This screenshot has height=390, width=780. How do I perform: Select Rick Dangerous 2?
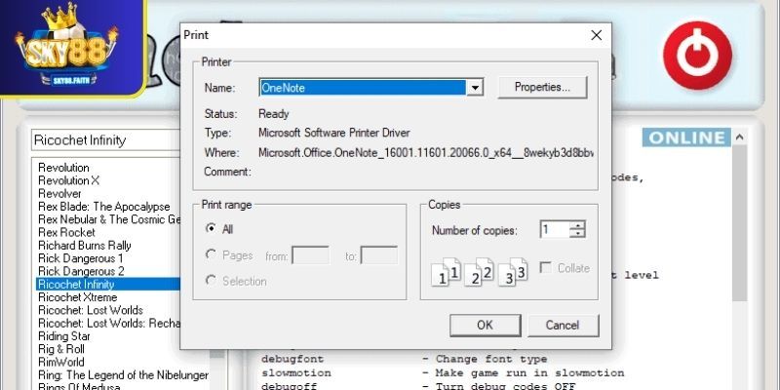click(x=81, y=271)
